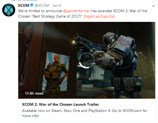Follow the 2kgam.es/2qpk3yk link
158x123 pixels.
[x=99, y=16]
